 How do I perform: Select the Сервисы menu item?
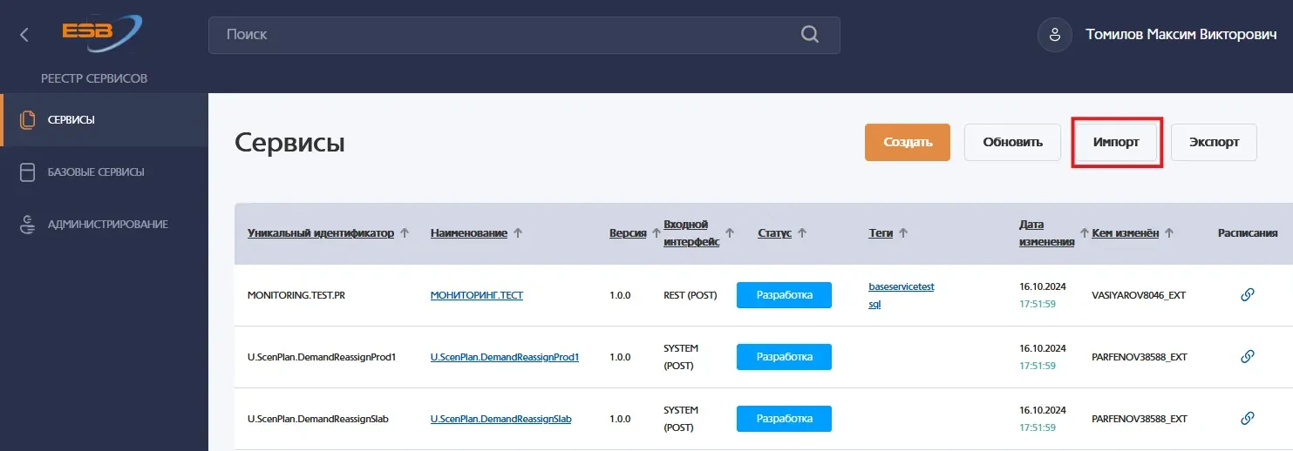(x=105, y=119)
